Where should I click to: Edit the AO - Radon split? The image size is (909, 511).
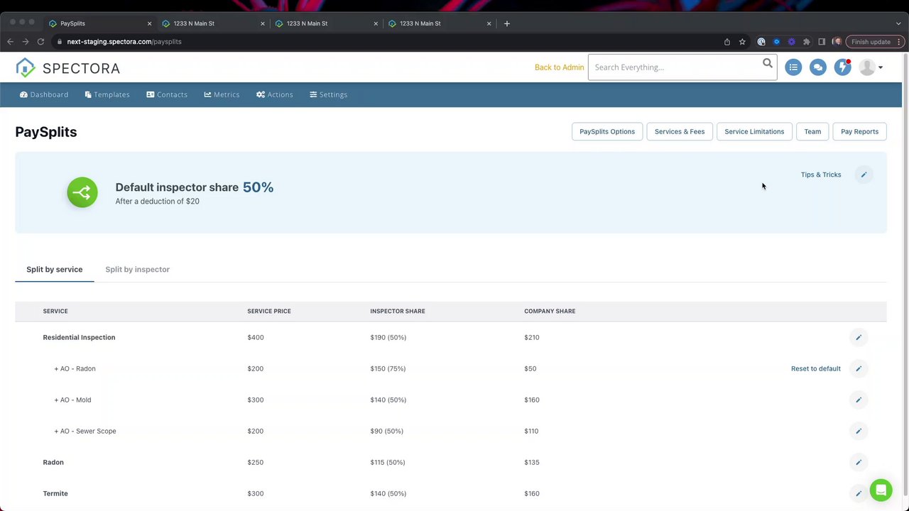coord(859,369)
